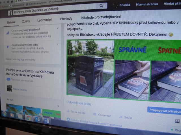181x135 pixels.
Task: Dismiss the 'Zkuste zveřejnit krátké video' tip
Action: [x=58, y=44]
